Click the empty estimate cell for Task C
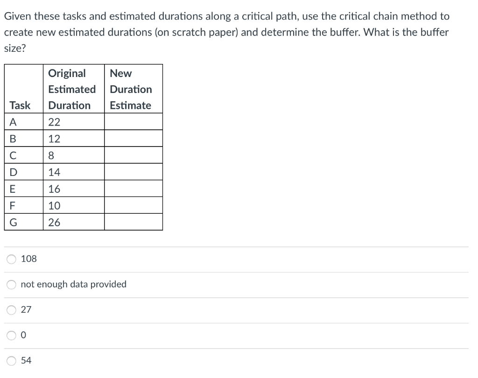Screen dimensions: 478x378 click(133, 155)
